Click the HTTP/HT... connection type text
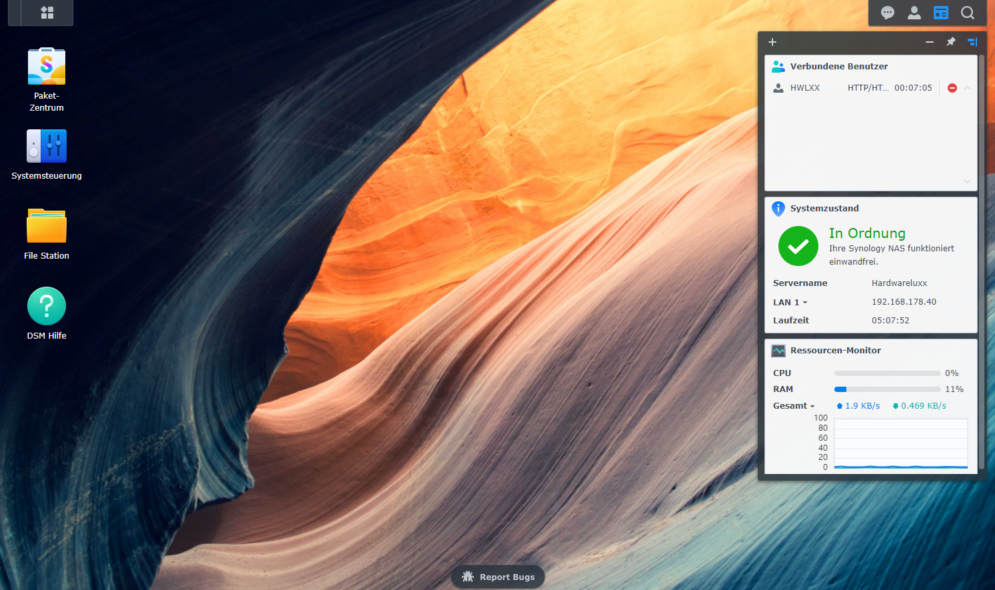The image size is (995, 590). [868, 88]
